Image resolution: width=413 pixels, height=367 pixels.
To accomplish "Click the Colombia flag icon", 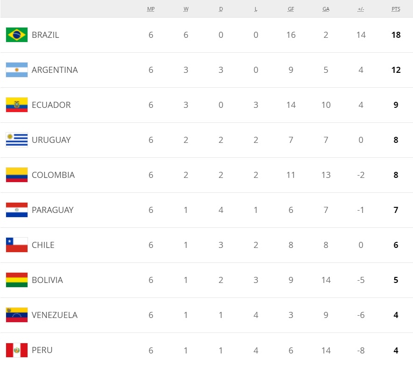I will point(17,175).
